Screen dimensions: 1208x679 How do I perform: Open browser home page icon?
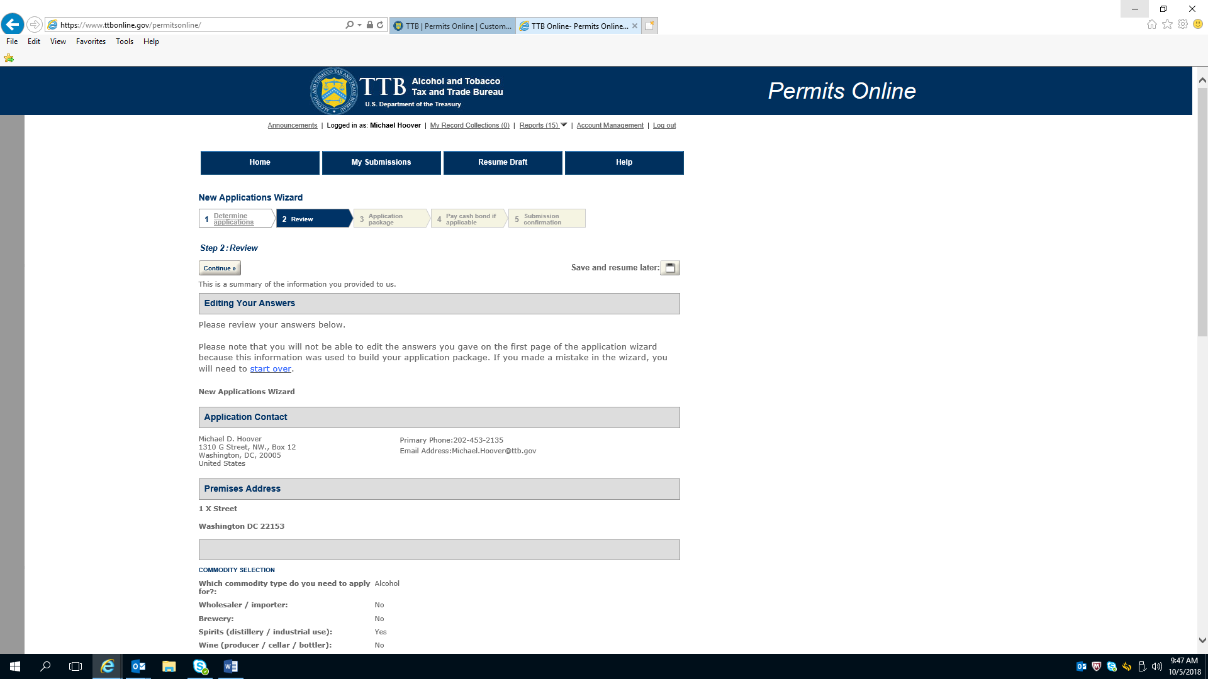pyautogui.click(x=1151, y=25)
